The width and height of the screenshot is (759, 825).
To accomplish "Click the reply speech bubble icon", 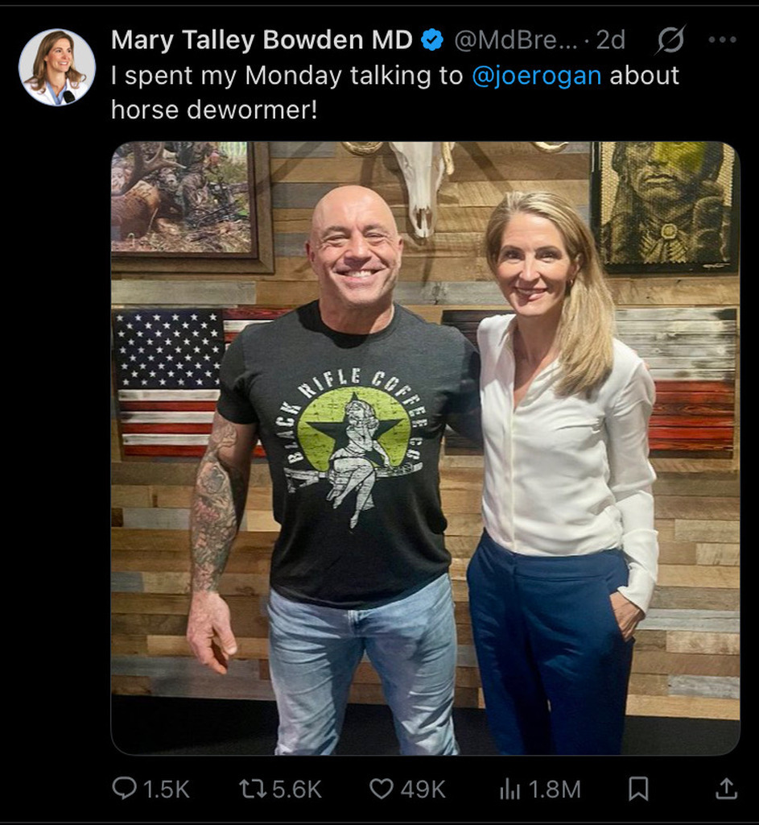I will coord(124,788).
